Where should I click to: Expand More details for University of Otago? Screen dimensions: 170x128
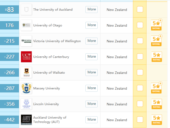tap(92, 25)
